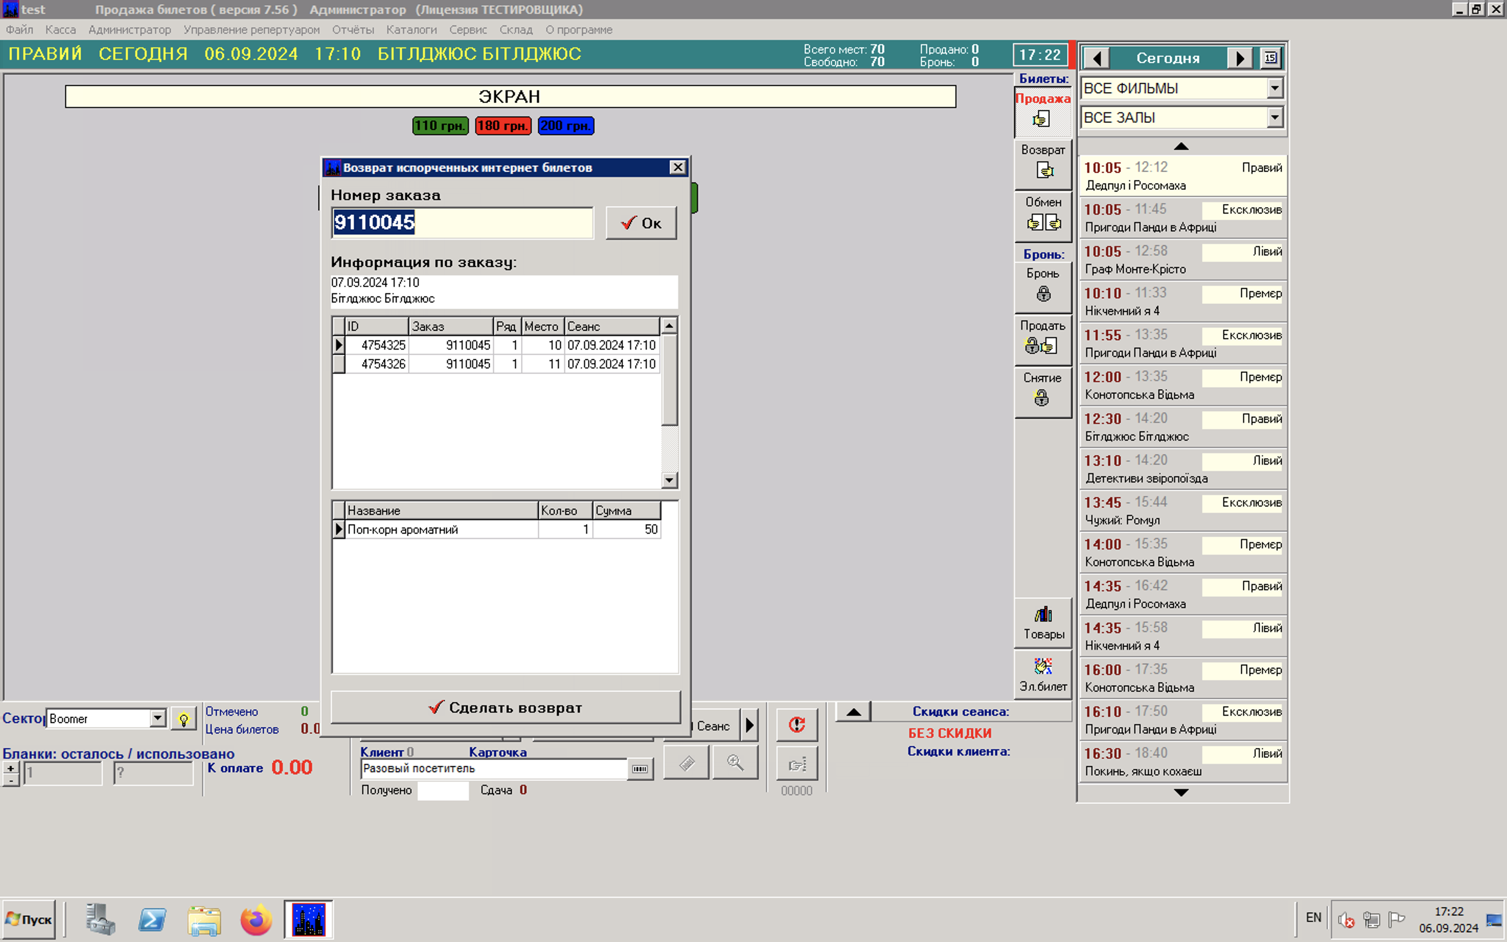Click the Номер заказа input field

tap(462, 223)
